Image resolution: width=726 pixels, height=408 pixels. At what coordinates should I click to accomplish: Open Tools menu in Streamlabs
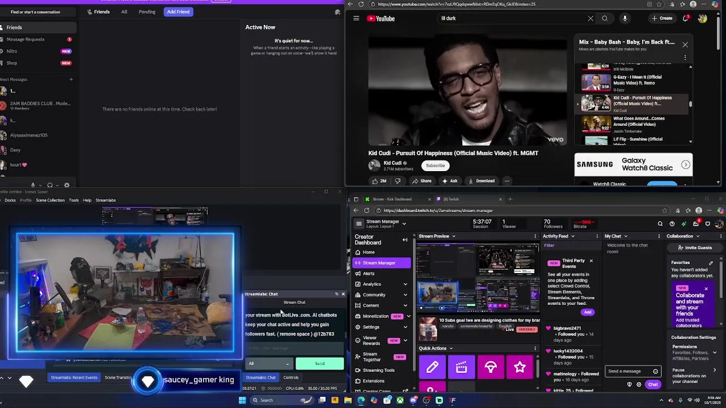click(74, 200)
